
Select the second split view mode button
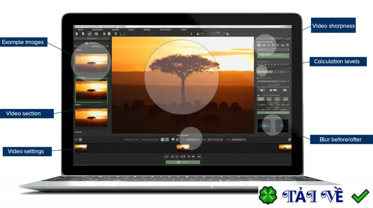(269, 99)
